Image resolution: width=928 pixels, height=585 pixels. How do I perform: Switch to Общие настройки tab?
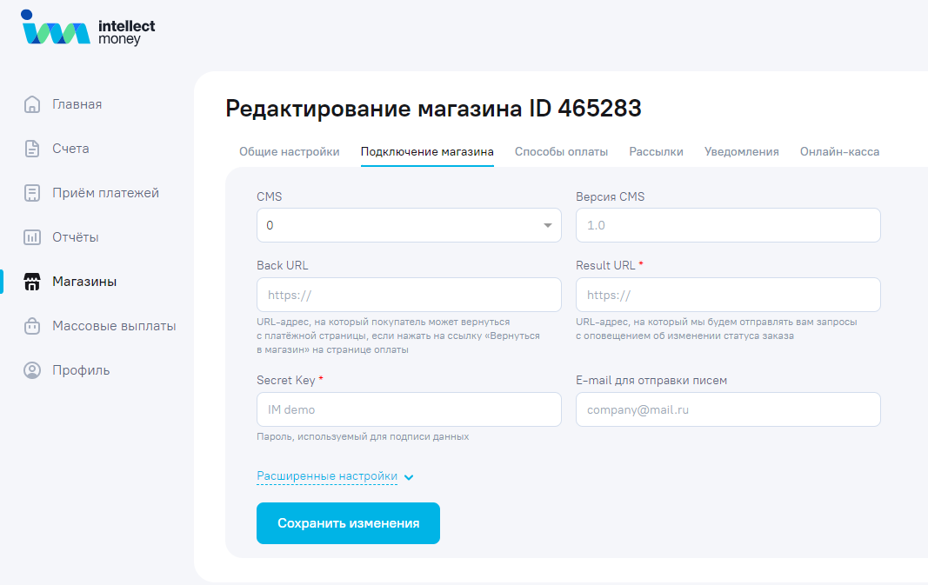tap(290, 151)
